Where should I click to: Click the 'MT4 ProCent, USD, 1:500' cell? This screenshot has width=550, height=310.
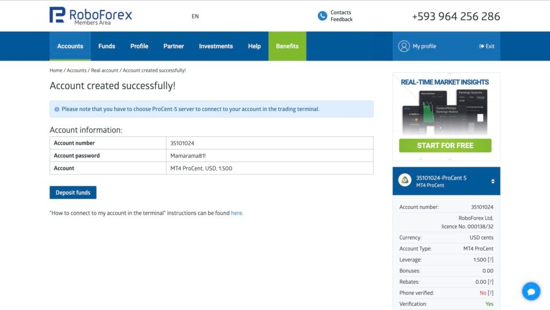coord(270,168)
